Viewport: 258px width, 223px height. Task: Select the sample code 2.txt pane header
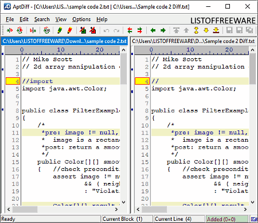coord(64,41)
